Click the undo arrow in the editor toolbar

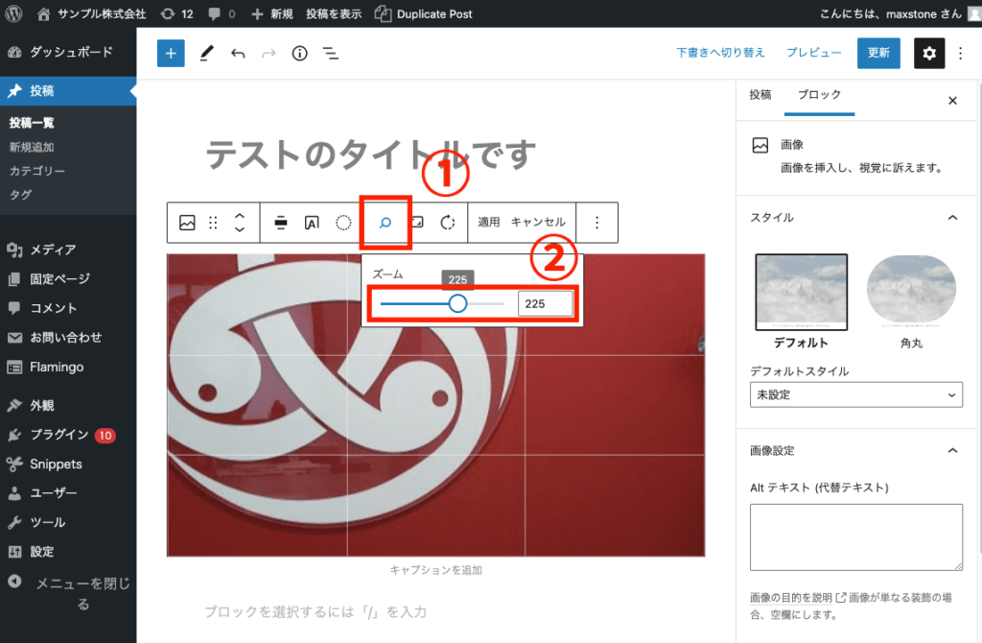[x=238, y=53]
